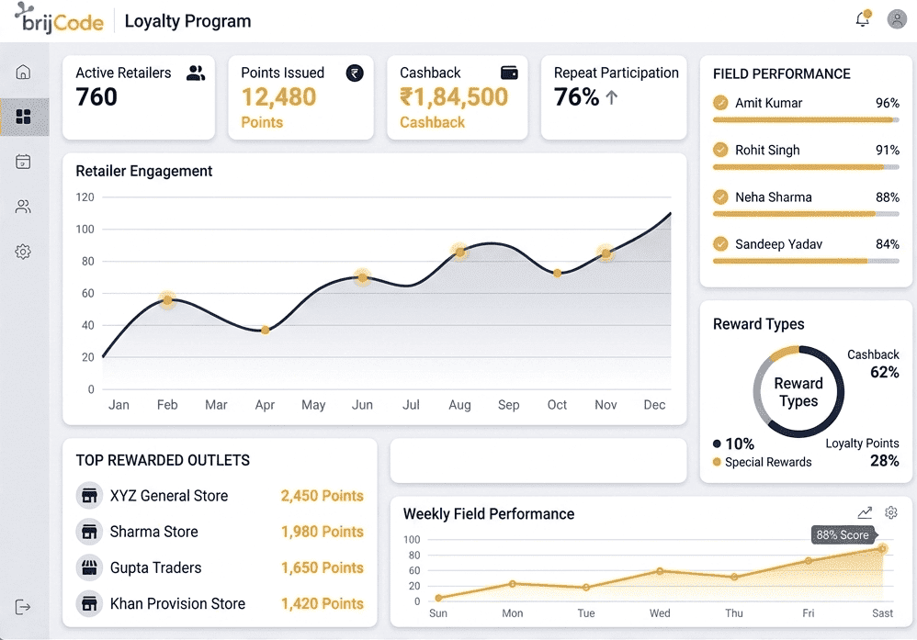
Task: Click the Fri point on weekly chart
Action: click(x=809, y=560)
